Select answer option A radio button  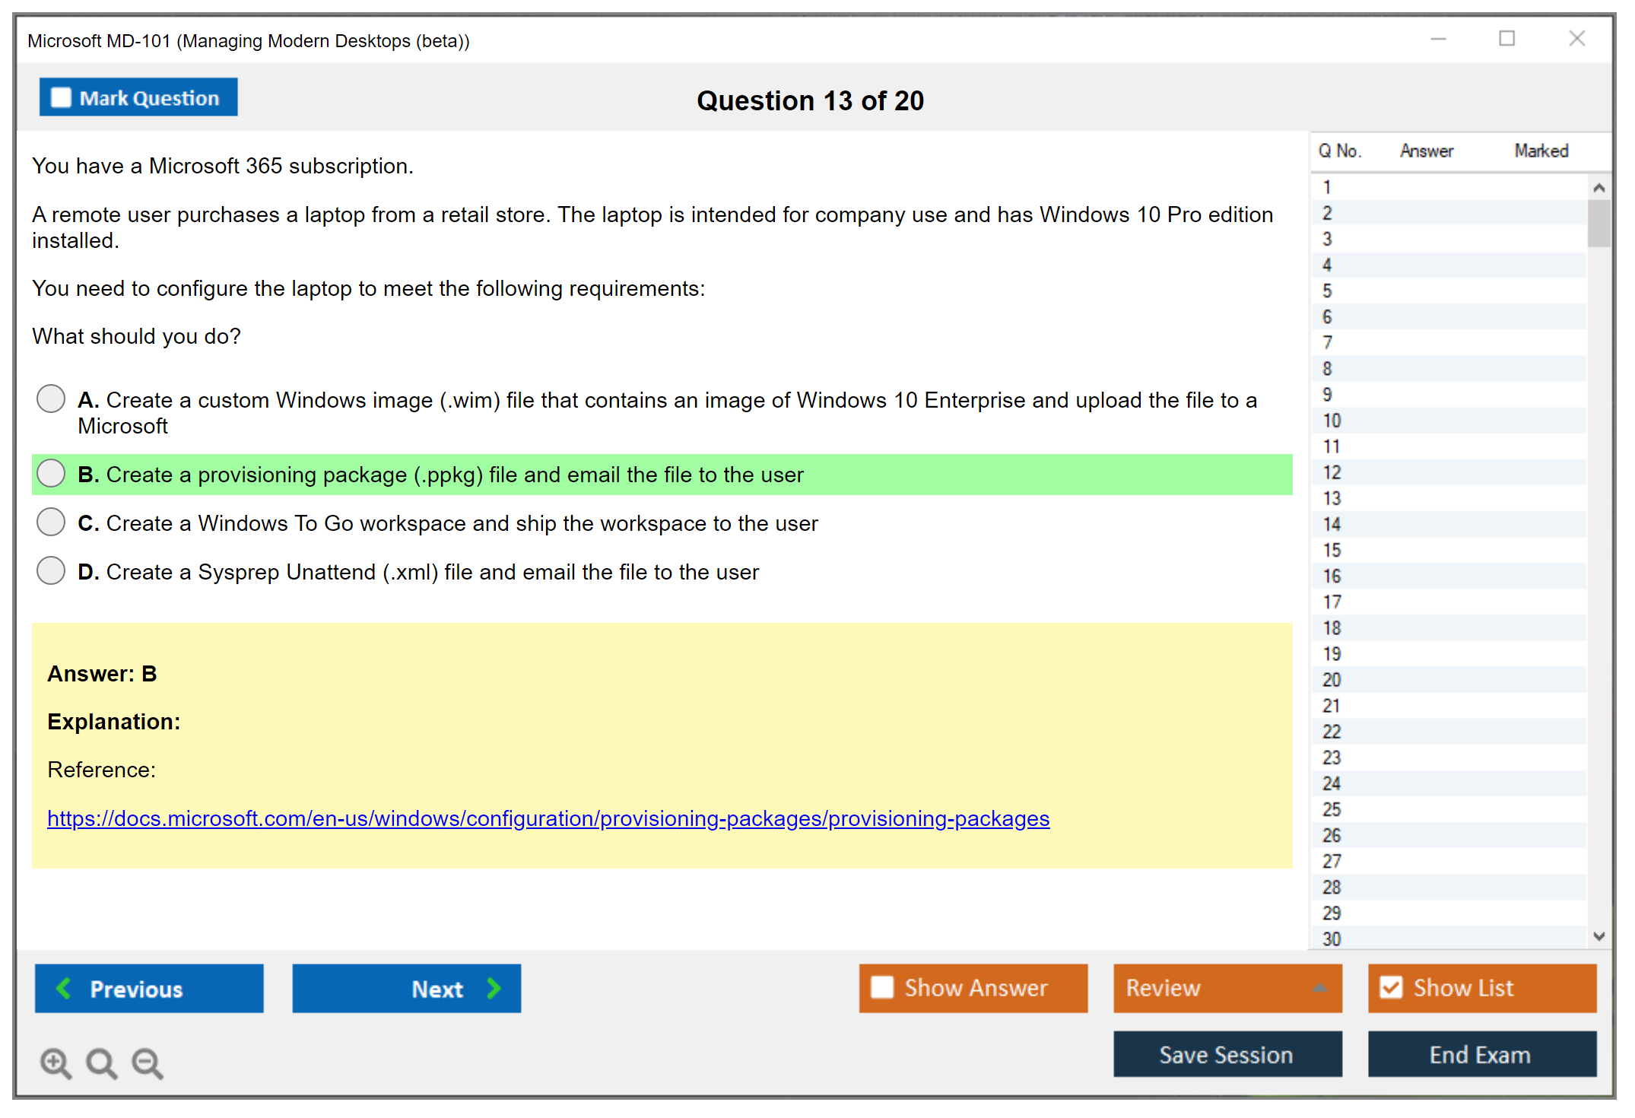click(51, 399)
